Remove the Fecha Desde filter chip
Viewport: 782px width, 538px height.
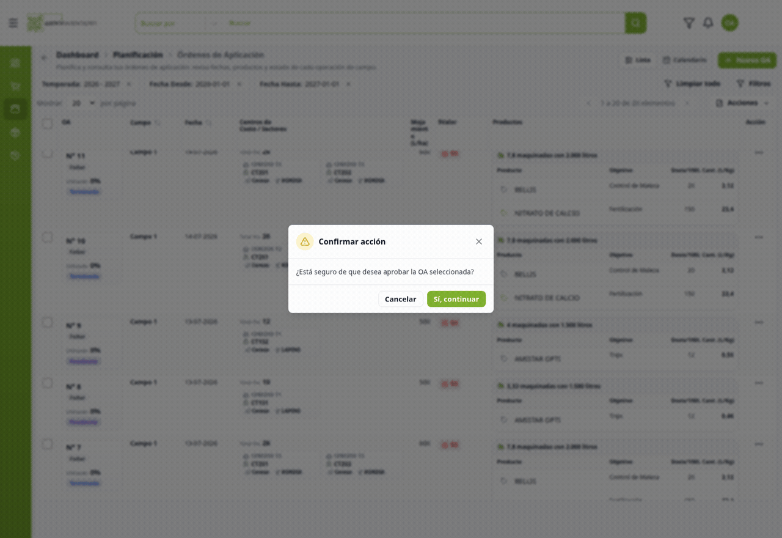click(239, 84)
